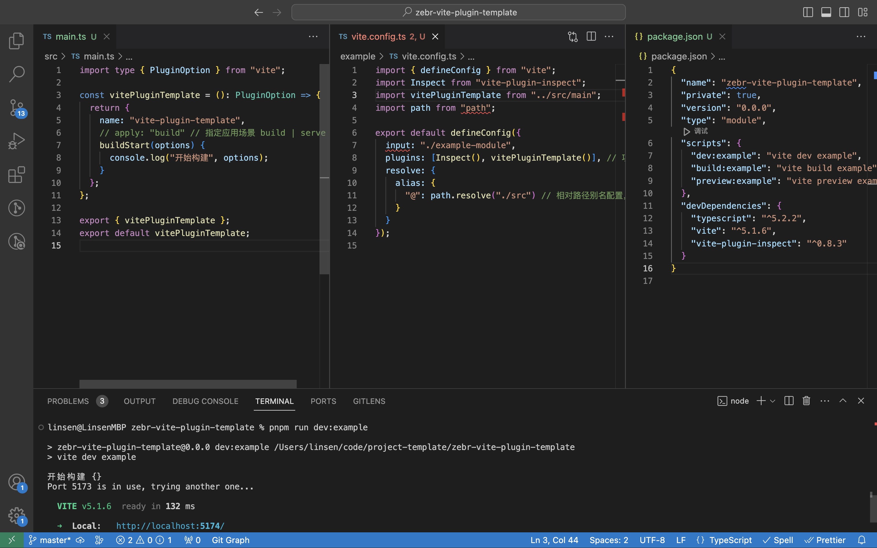Click the Prettier status bar item
Screen dimensions: 877x548
(x=825, y=540)
